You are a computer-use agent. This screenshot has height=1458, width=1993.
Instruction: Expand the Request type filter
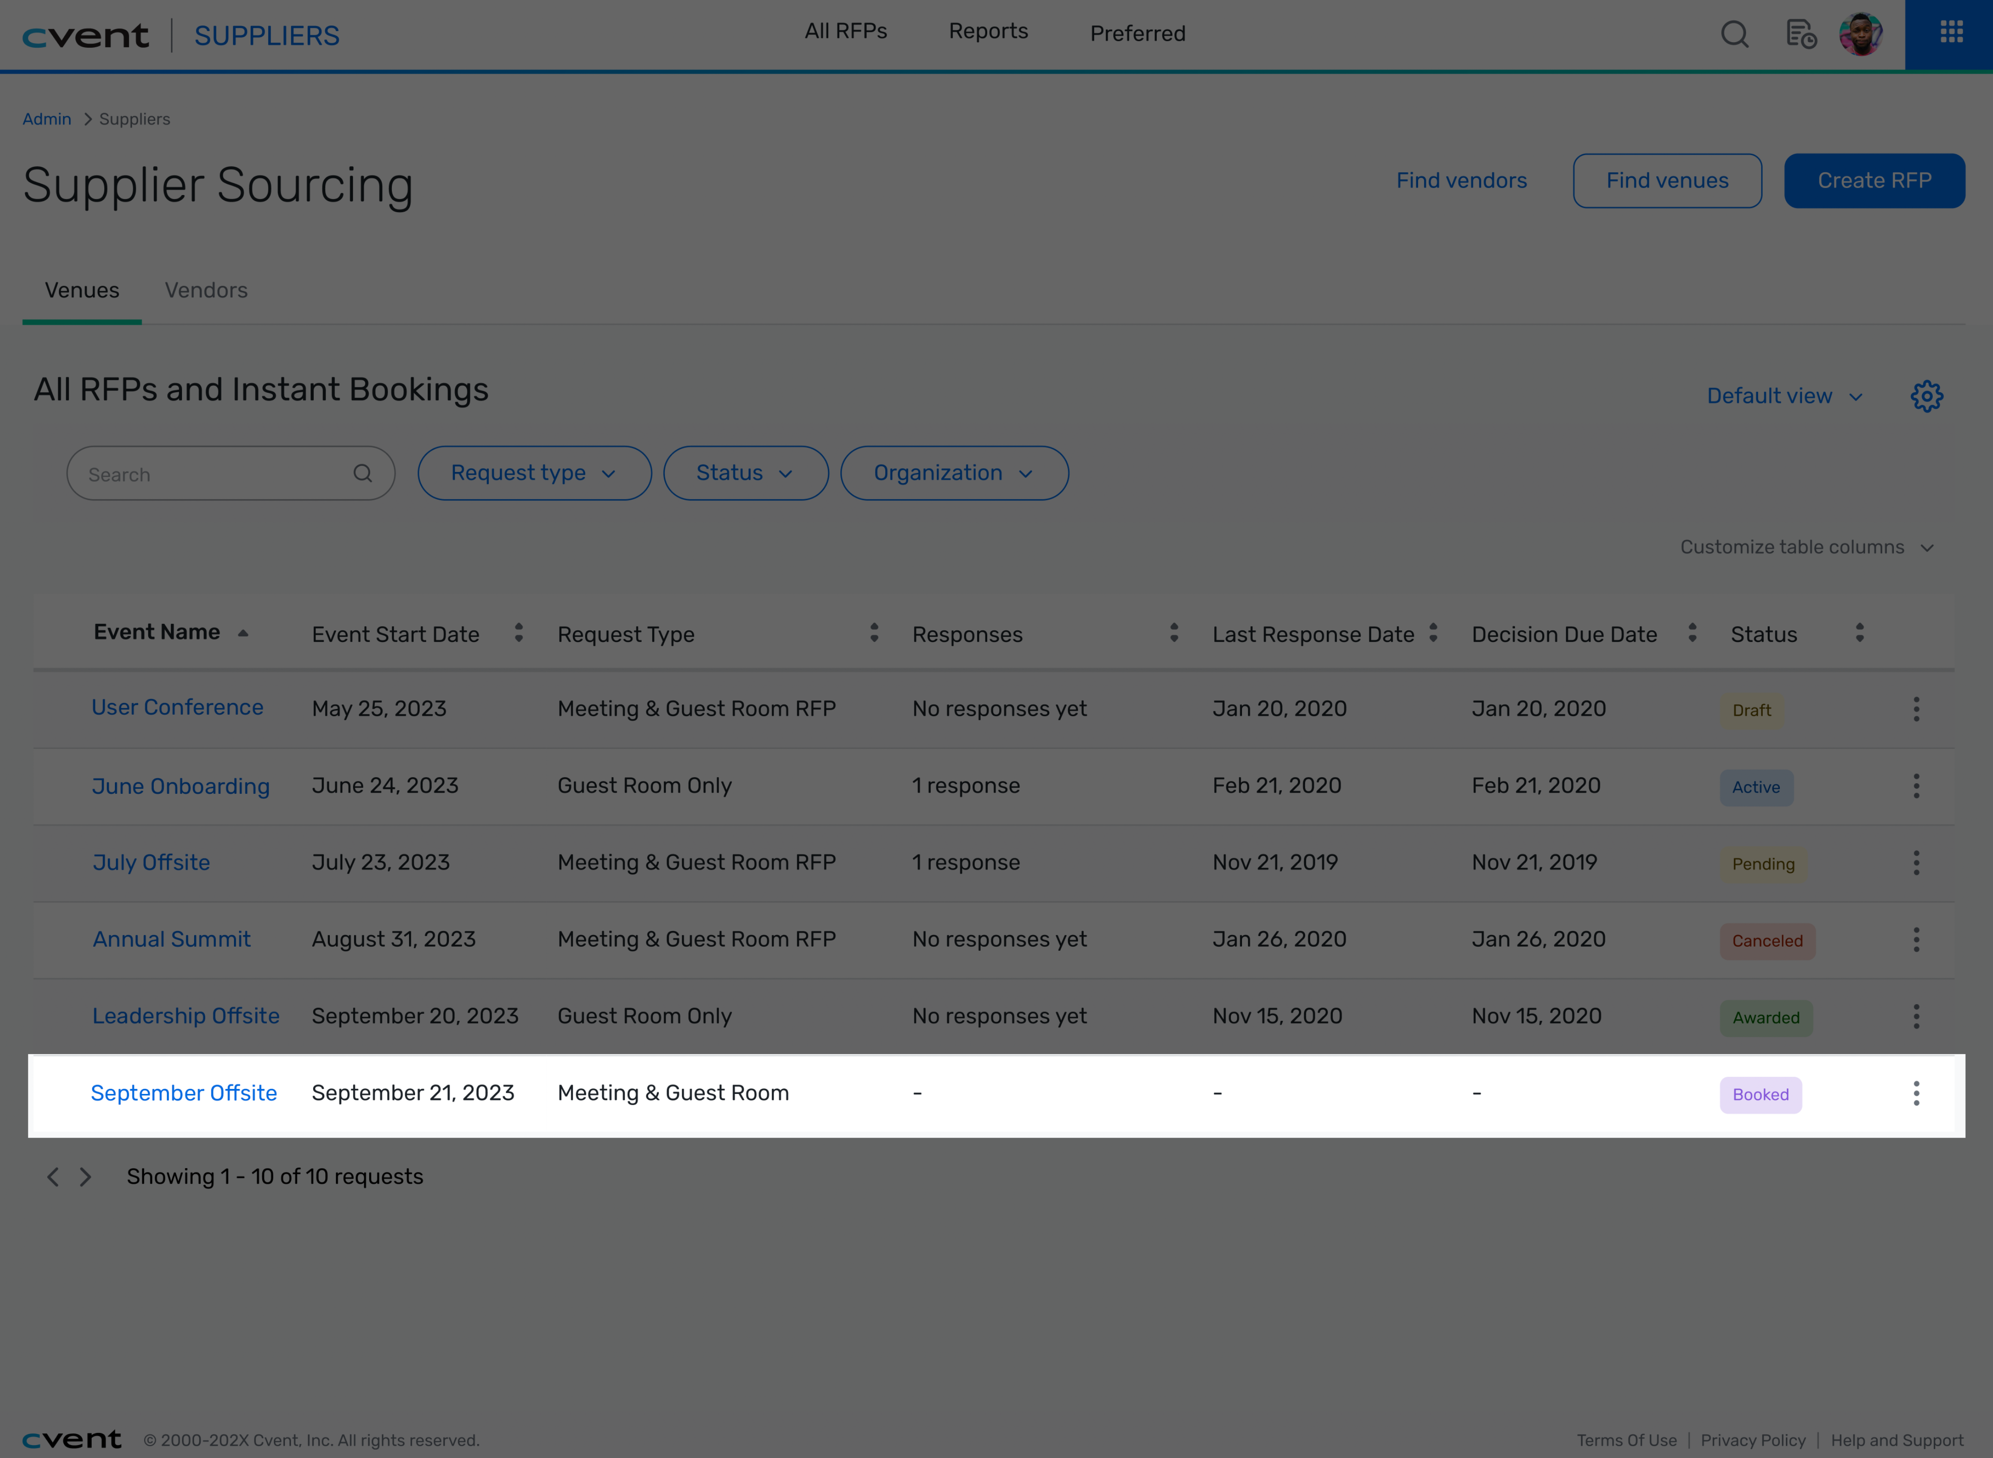534,473
